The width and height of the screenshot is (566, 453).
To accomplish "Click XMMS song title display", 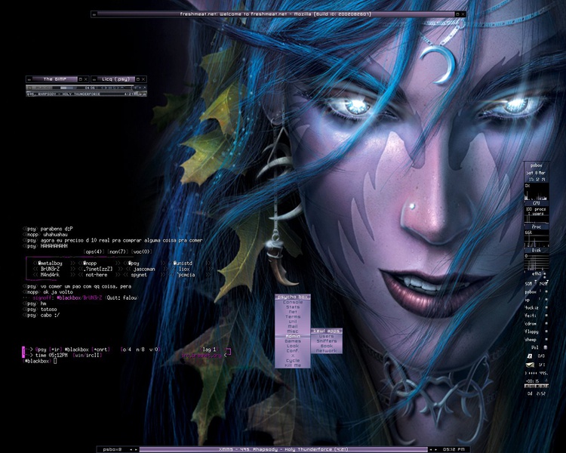I will 63,94.
